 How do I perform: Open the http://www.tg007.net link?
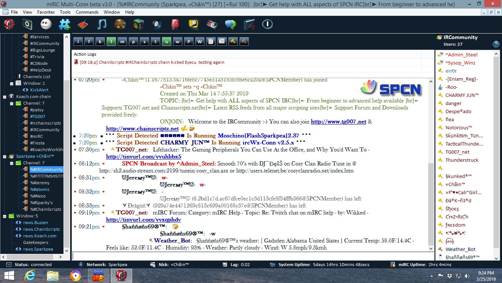coord(338,122)
